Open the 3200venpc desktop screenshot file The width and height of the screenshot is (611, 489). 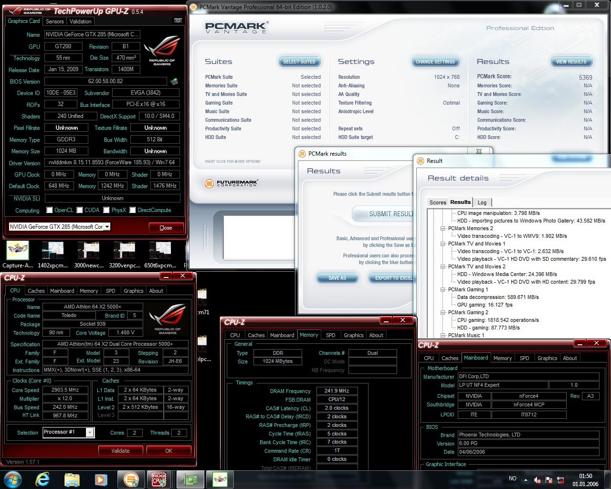pos(124,255)
